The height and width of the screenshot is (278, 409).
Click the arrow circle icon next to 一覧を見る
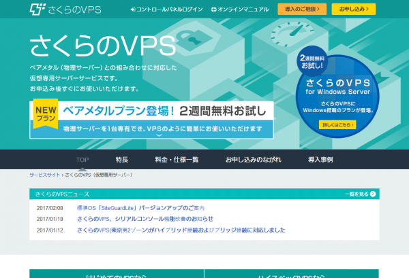[x=373, y=194]
